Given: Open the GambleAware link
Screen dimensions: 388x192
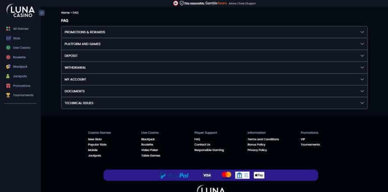Looking at the screenshot, I should pyautogui.click(x=216, y=3).
